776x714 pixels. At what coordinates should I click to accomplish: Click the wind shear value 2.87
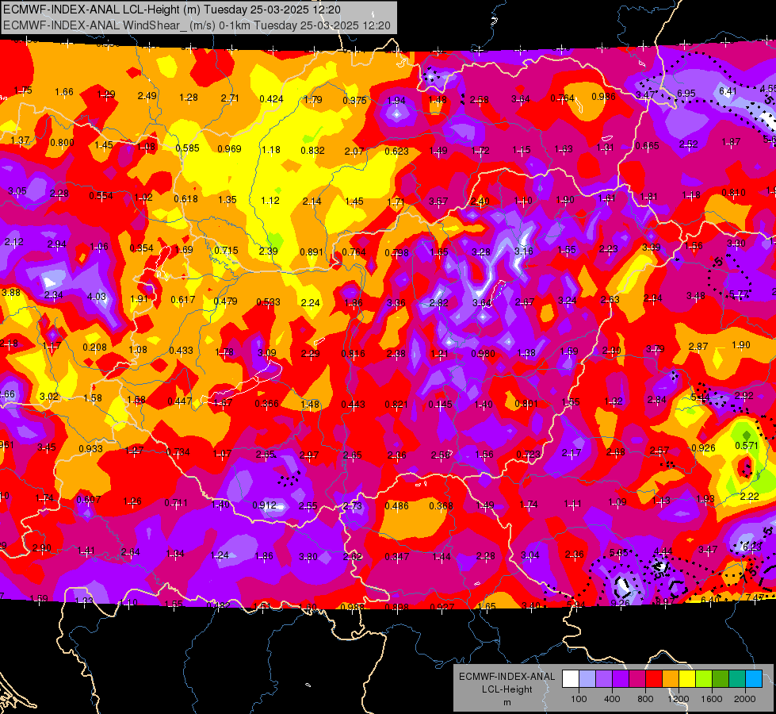click(x=698, y=347)
